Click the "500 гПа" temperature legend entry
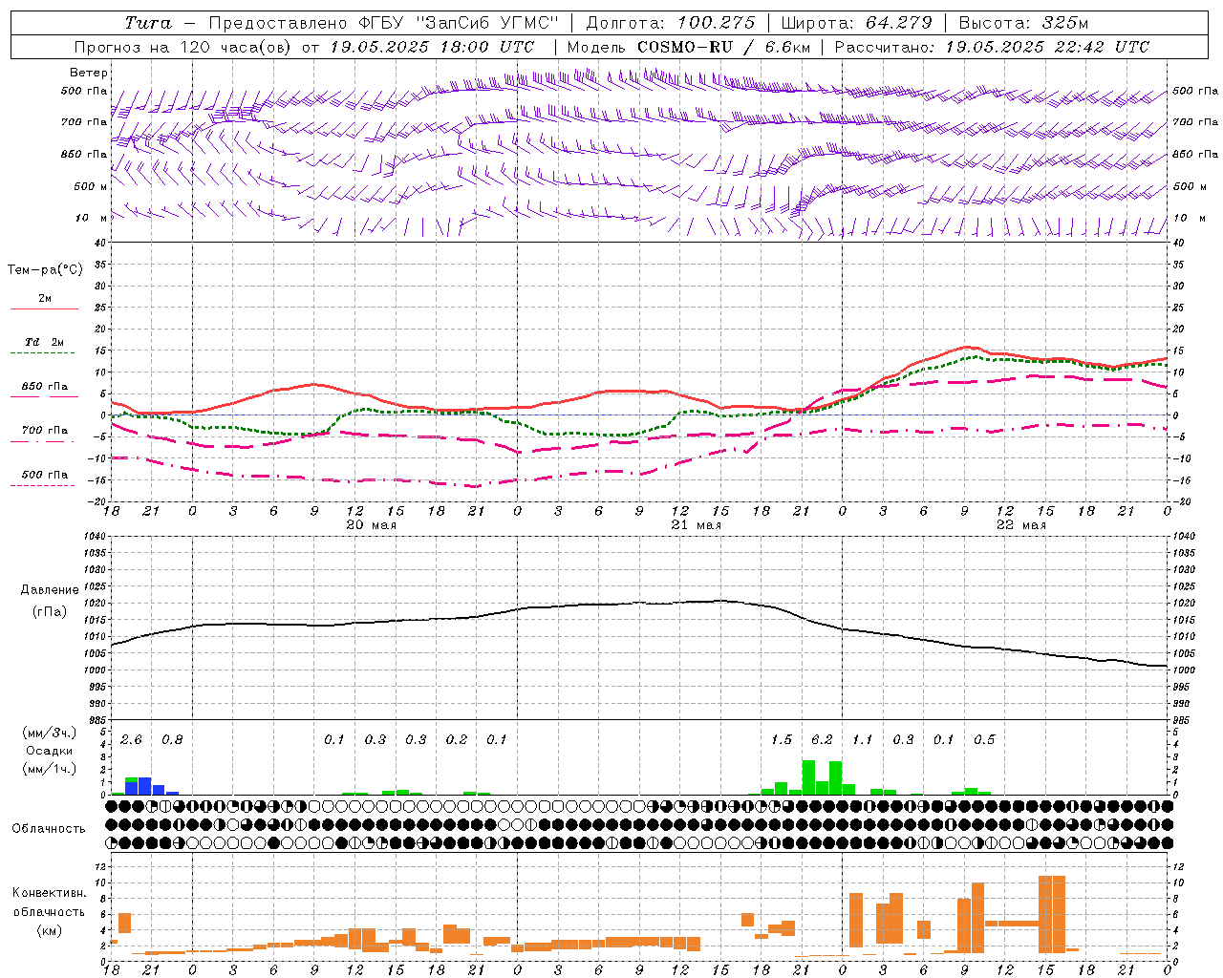1223x978 pixels. tap(45, 475)
